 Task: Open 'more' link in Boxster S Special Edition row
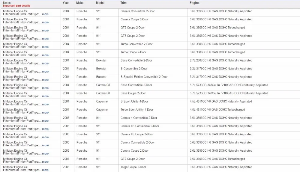(45, 80)
